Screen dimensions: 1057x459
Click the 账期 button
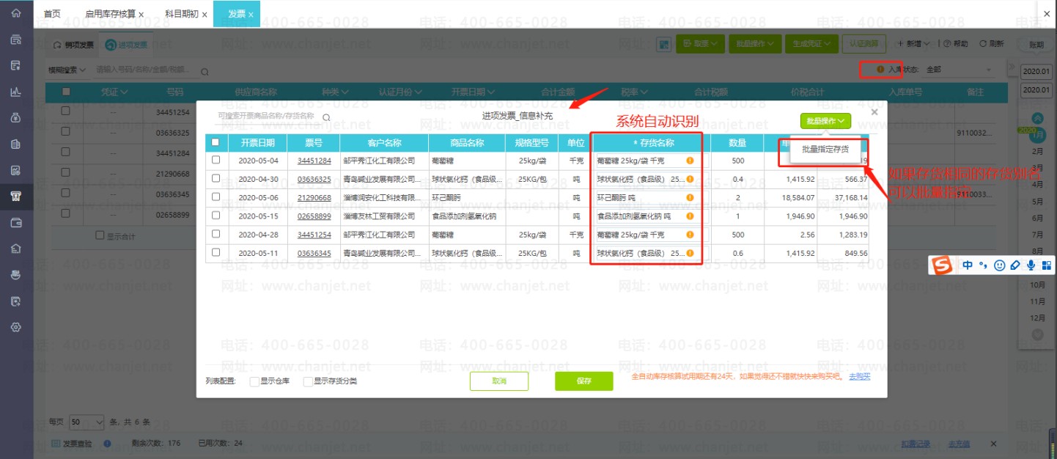(x=1036, y=44)
